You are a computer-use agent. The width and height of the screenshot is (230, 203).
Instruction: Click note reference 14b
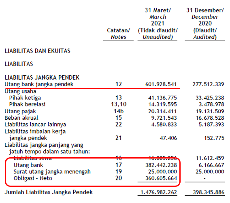coord(119,111)
